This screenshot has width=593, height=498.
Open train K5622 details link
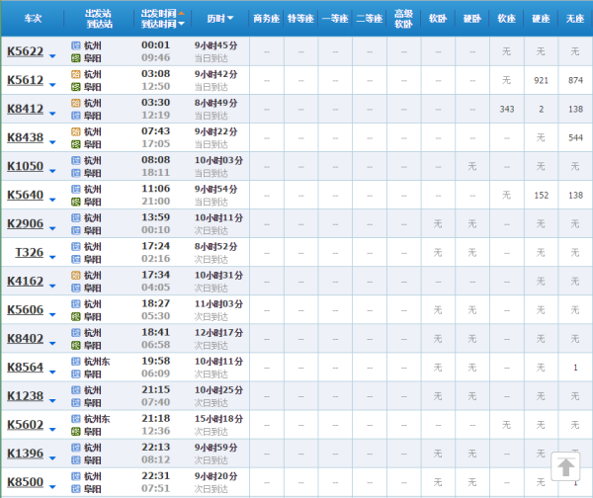[x=26, y=51]
